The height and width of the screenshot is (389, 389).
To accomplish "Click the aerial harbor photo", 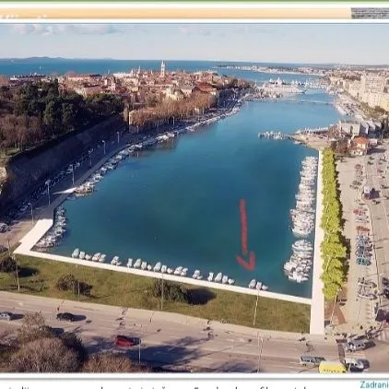I will tap(194, 198).
